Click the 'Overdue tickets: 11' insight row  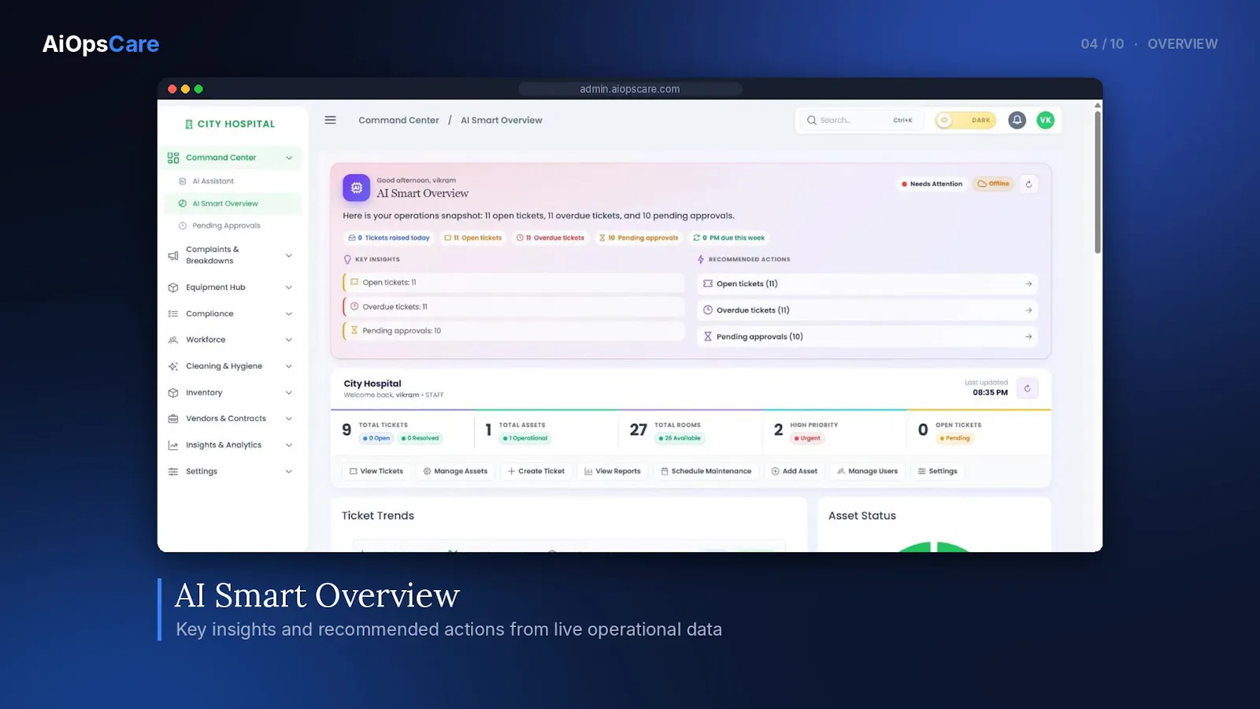[x=514, y=307]
